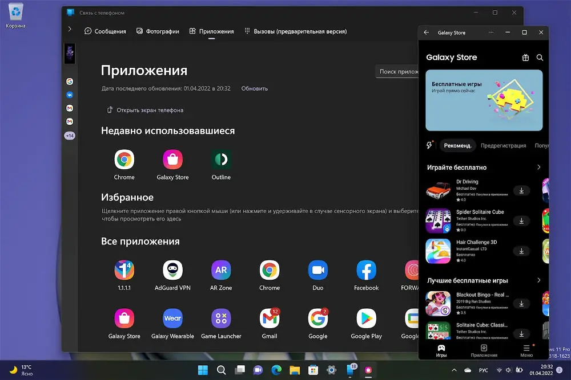Viewport: 571px width, 380px height.
Task: Select the Предрегистрация tab in Galaxy Store
Action: point(503,145)
